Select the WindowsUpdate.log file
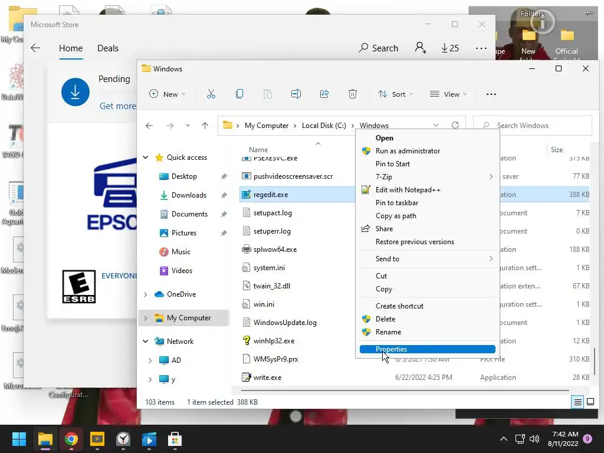 click(285, 323)
